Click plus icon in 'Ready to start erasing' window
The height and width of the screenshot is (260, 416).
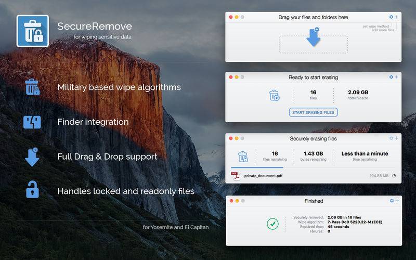[x=396, y=77]
